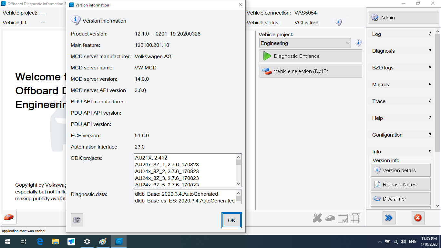This screenshot has width=441, height=248.
Task: Click the greyed-out car icon in bottom toolbar
Action: coord(330,218)
